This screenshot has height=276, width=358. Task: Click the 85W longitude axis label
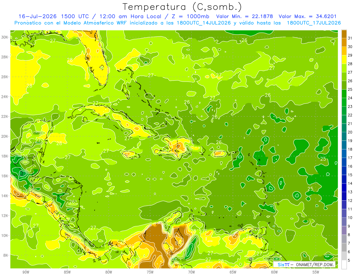click(67, 272)
